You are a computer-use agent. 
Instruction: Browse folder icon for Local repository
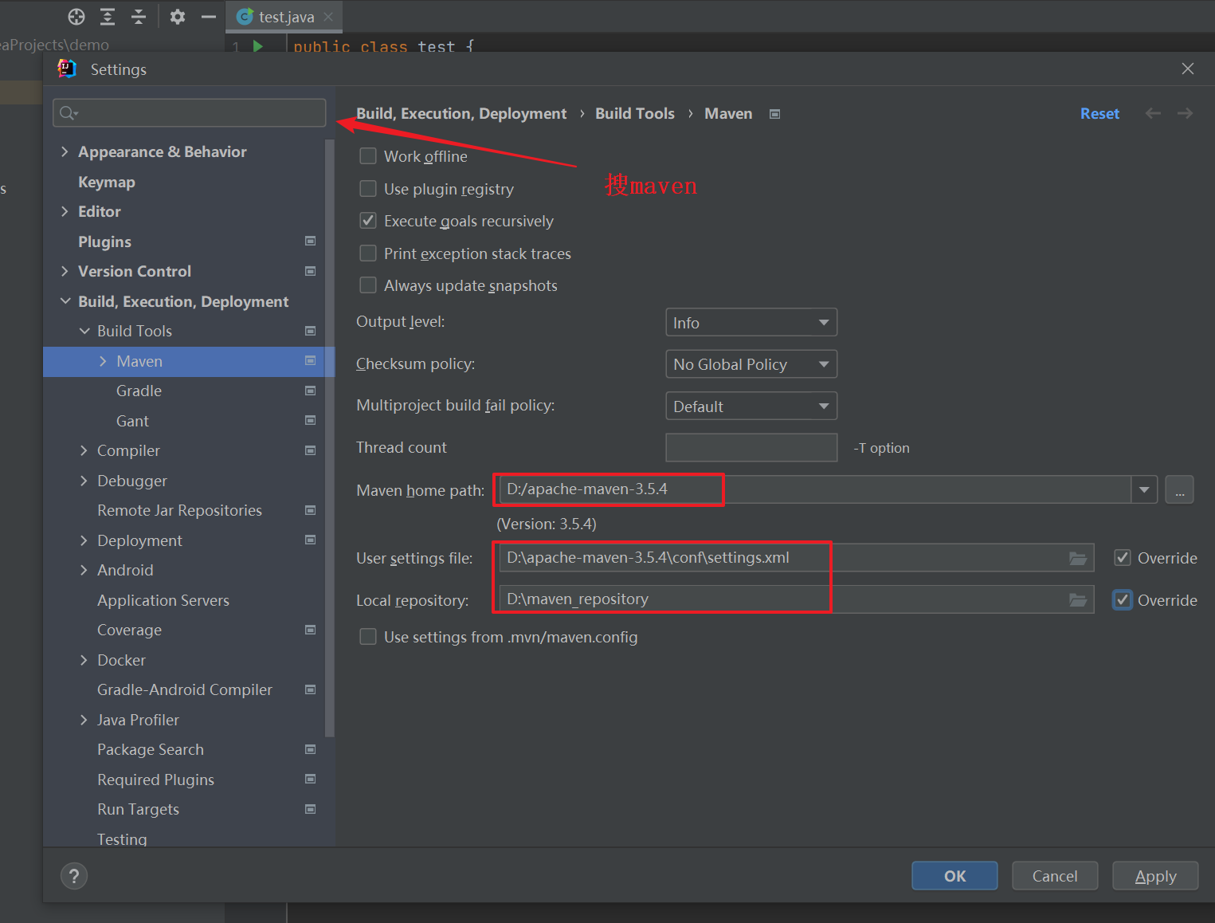pos(1078,599)
